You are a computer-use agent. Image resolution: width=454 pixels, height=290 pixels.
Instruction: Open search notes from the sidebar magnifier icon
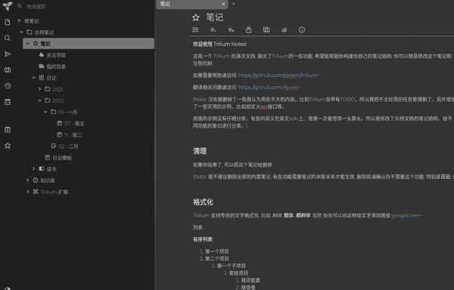click(8, 38)
